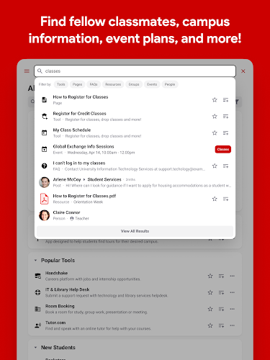Open more options for Handshake
The image size is (270, 360).
click(232, 276)
